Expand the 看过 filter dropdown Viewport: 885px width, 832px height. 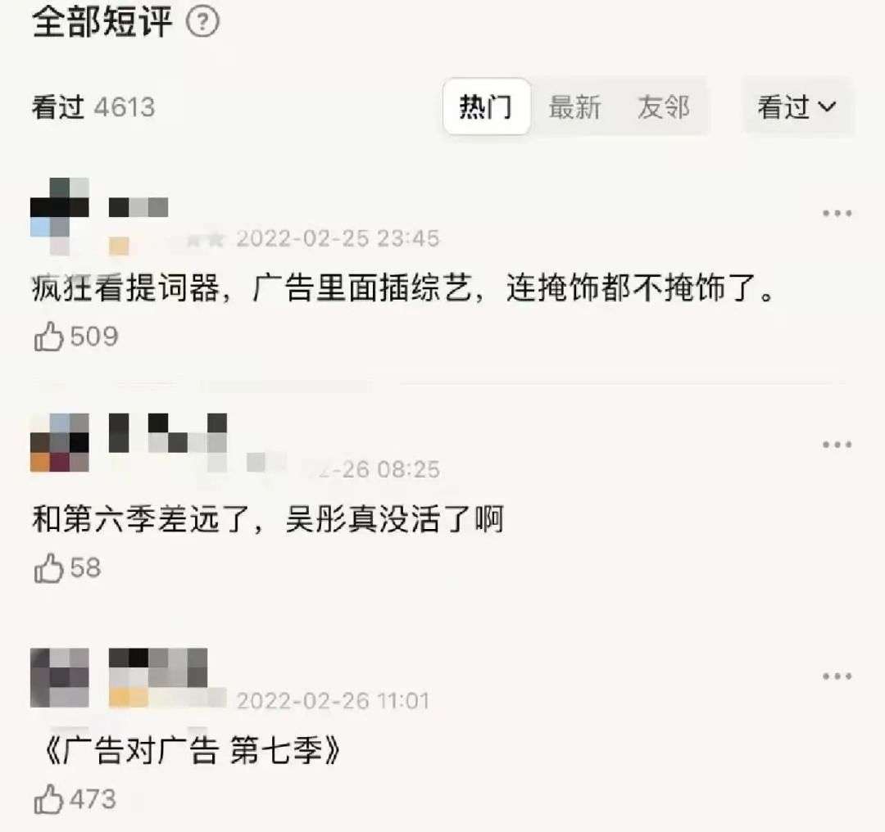click(798, 106)
